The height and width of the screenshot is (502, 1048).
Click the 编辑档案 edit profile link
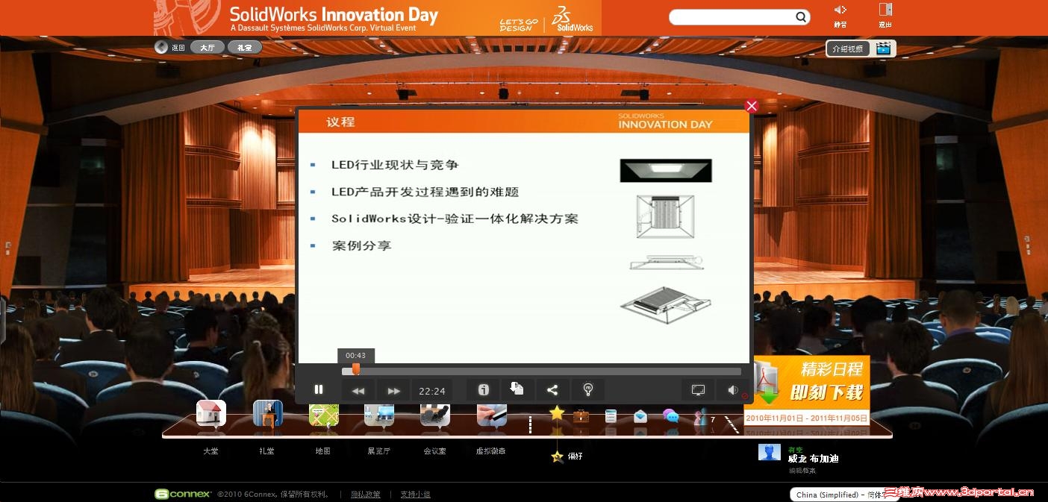click(x=802, y=471)
